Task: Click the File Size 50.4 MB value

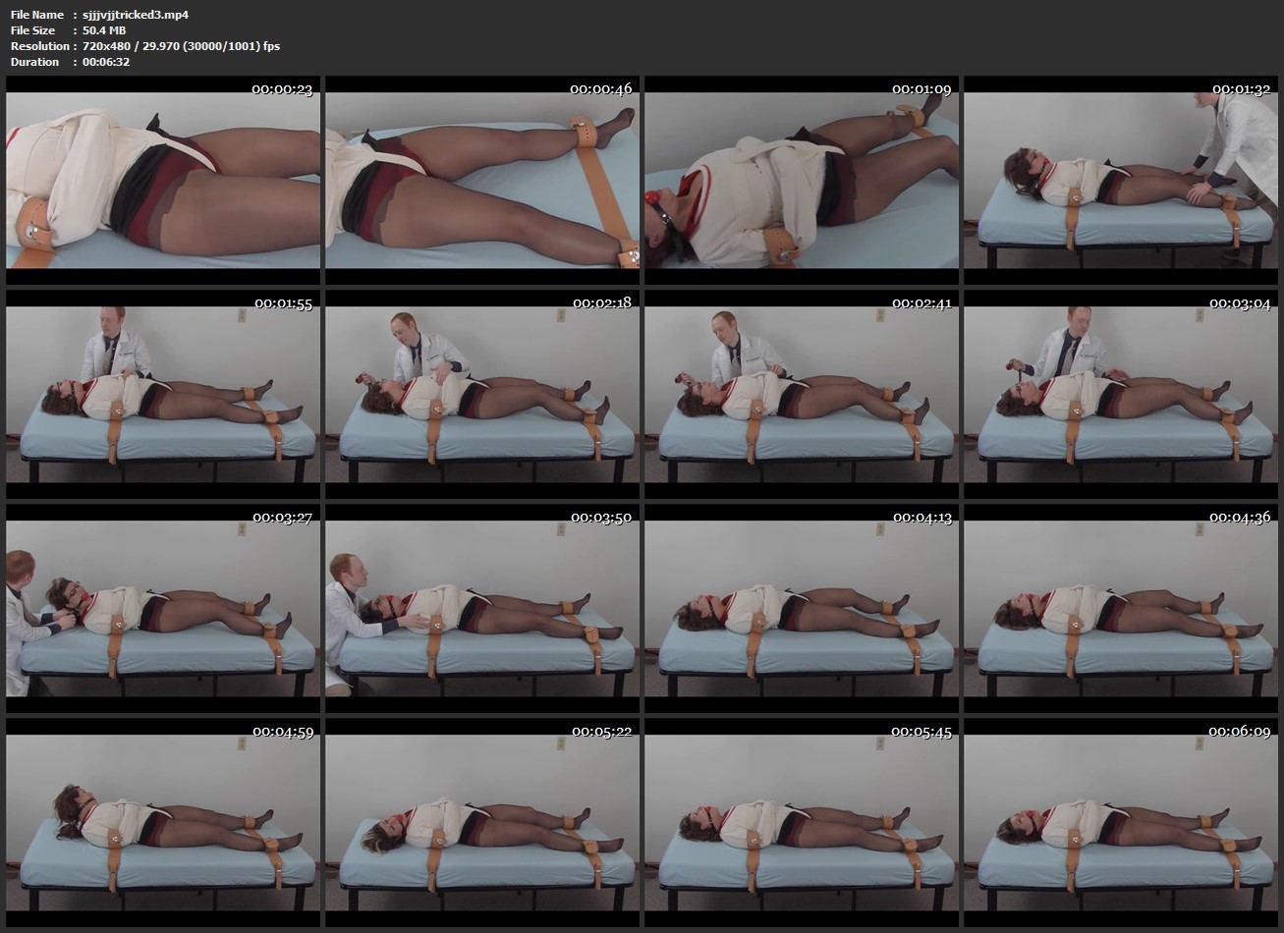Action: point(104,30)
